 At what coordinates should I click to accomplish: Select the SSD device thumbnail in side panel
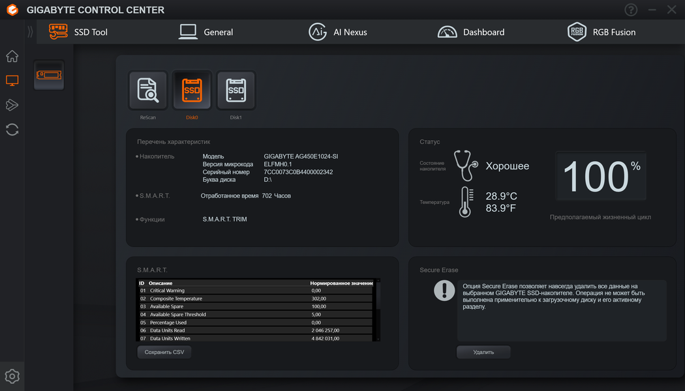coord(49,75)
